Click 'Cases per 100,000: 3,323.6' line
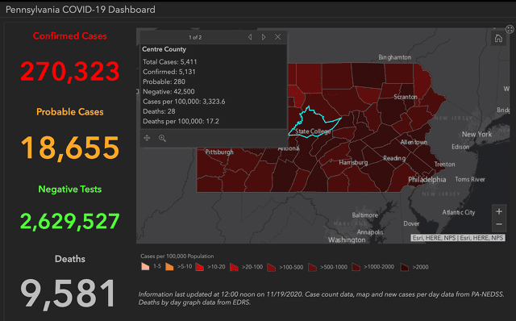The width and height of the screenshot is (516, 321). (184, 102)
